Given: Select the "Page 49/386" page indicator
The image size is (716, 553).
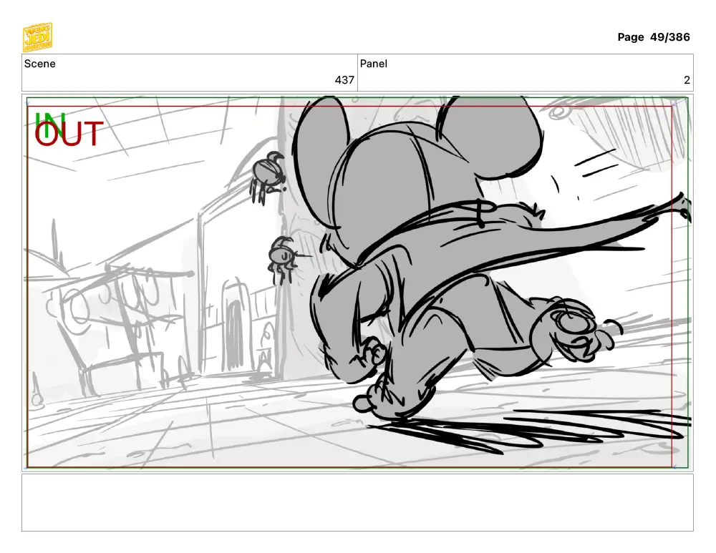Looking at the screenshot, I should (654, 37).
